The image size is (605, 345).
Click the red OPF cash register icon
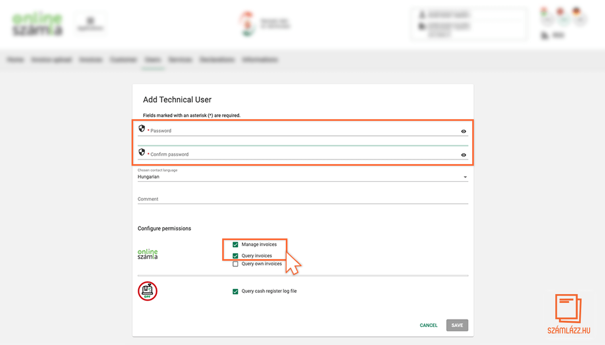(147, 291)
